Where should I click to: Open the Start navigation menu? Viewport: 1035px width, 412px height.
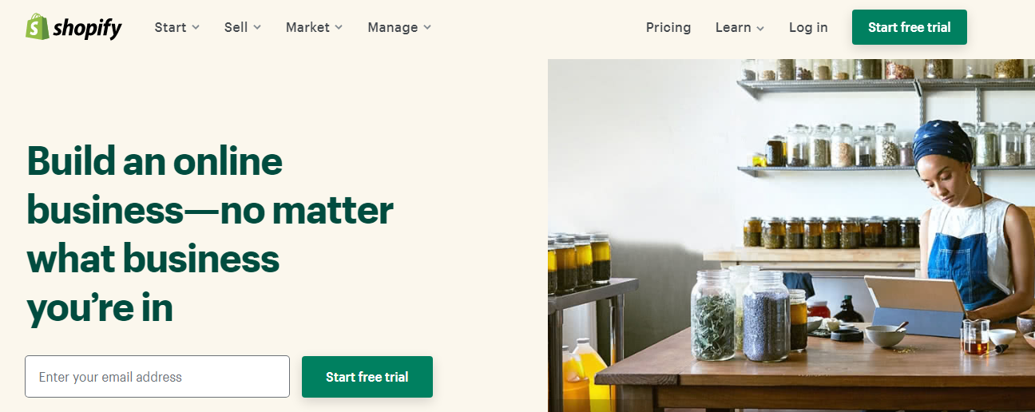tap(177, 27)
